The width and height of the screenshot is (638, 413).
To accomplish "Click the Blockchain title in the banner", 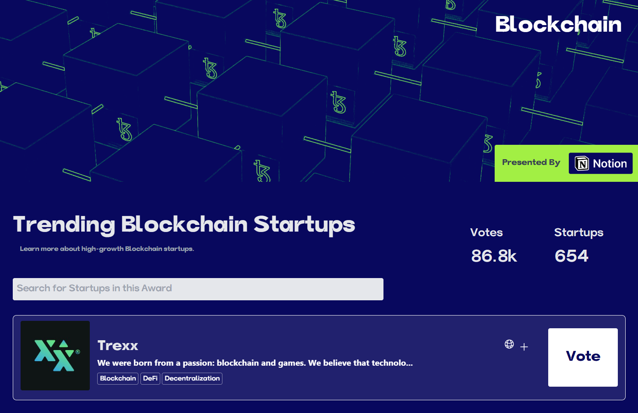I will pos(558,24).
